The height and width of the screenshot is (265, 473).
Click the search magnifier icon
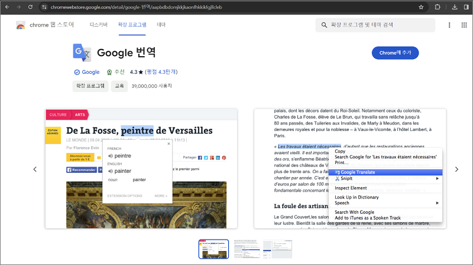324,25
